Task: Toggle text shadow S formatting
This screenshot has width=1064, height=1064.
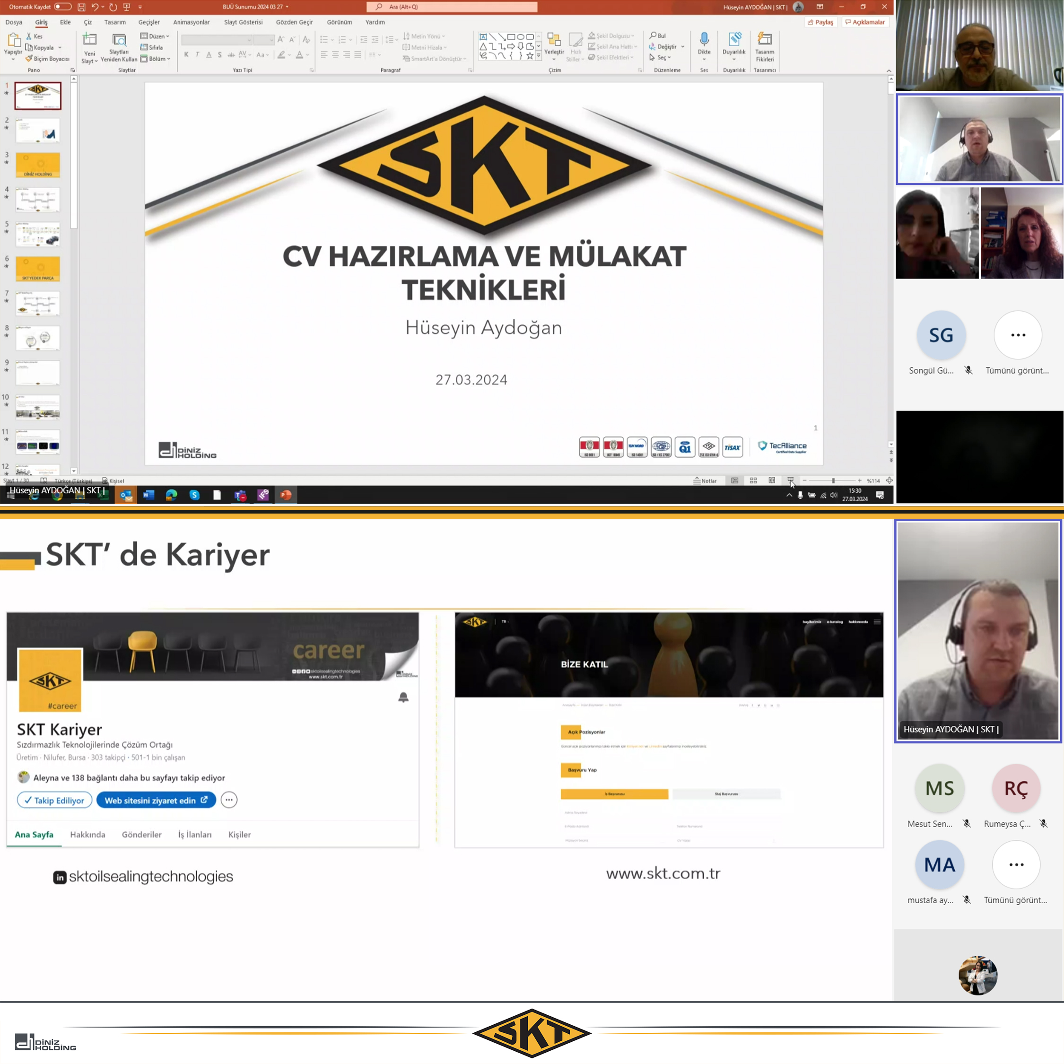Action: (x=220, y=54)
